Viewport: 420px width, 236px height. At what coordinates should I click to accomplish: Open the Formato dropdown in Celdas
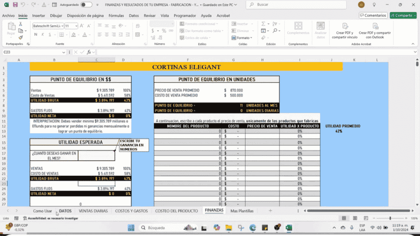click(242, 38)
